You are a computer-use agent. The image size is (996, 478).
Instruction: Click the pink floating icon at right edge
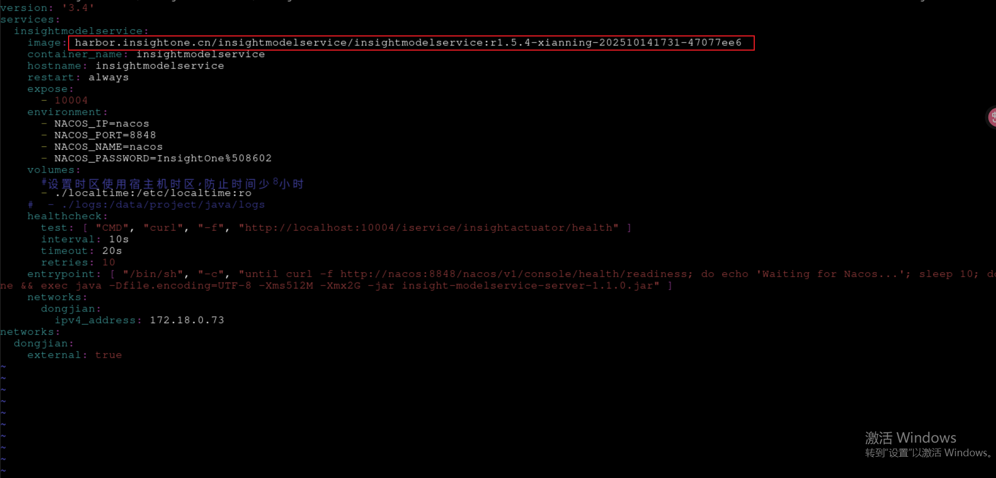point(992,117)
